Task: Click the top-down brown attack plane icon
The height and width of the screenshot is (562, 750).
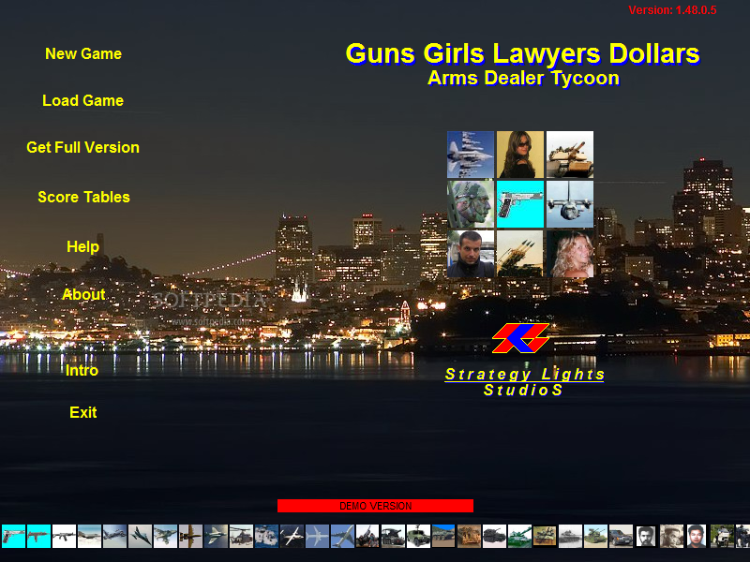Action: coord(191,536)
